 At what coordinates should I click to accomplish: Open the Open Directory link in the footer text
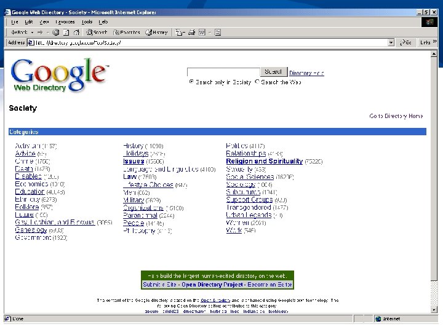(x=215, y=301)
